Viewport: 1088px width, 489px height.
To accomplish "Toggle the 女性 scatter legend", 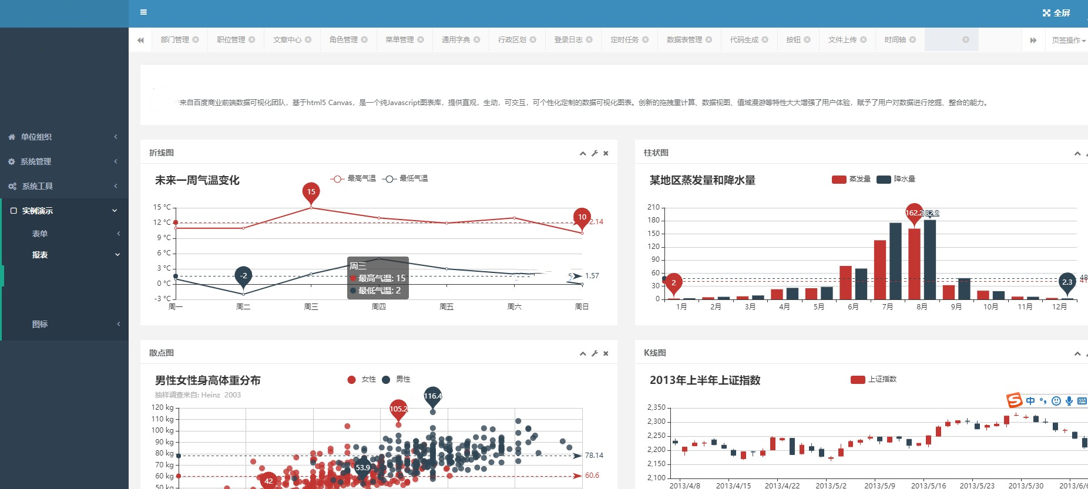I will 362,379.
